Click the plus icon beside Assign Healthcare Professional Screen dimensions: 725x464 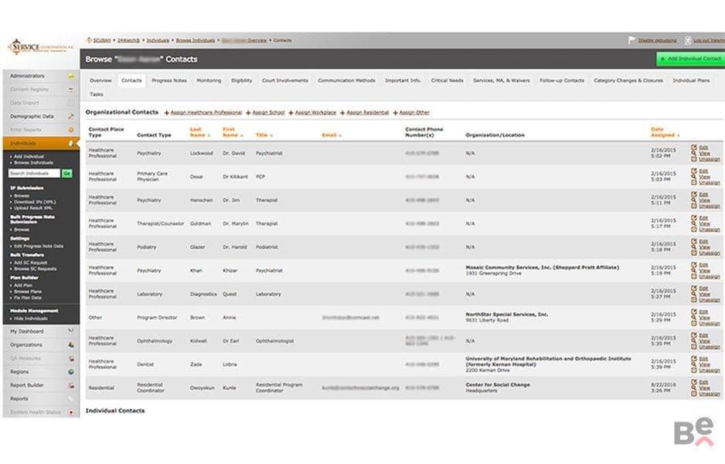tap(167, 113)
